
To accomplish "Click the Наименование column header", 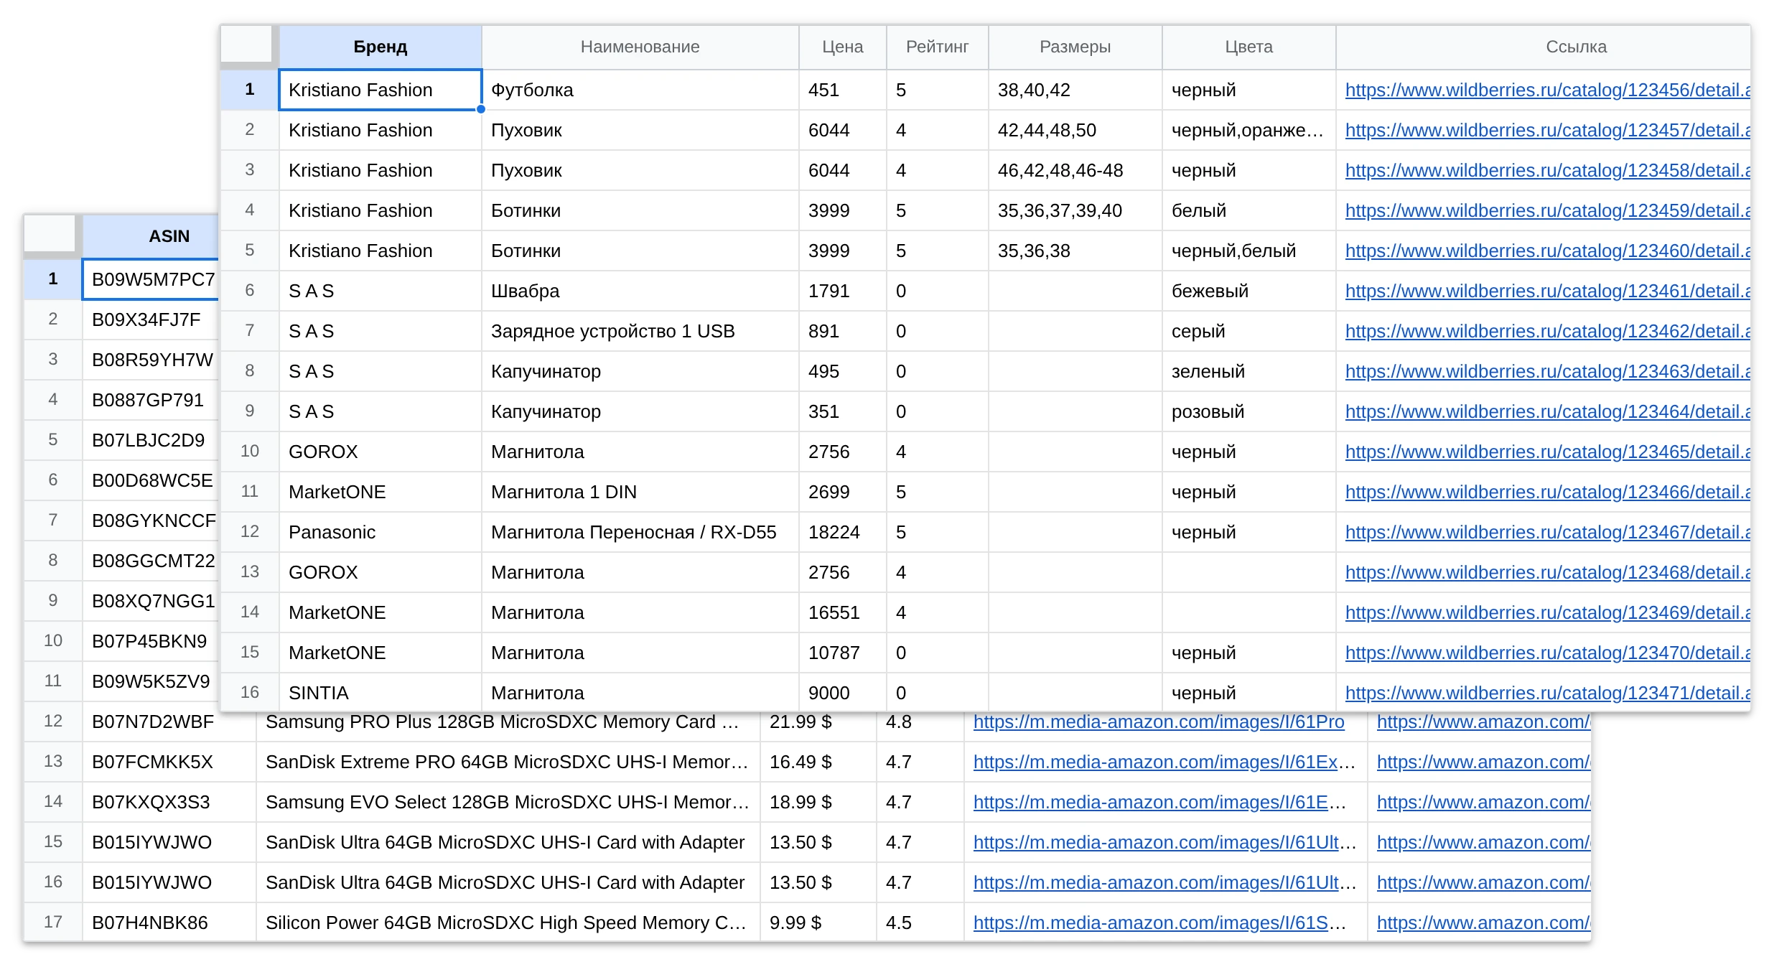I will click(640, 47).
